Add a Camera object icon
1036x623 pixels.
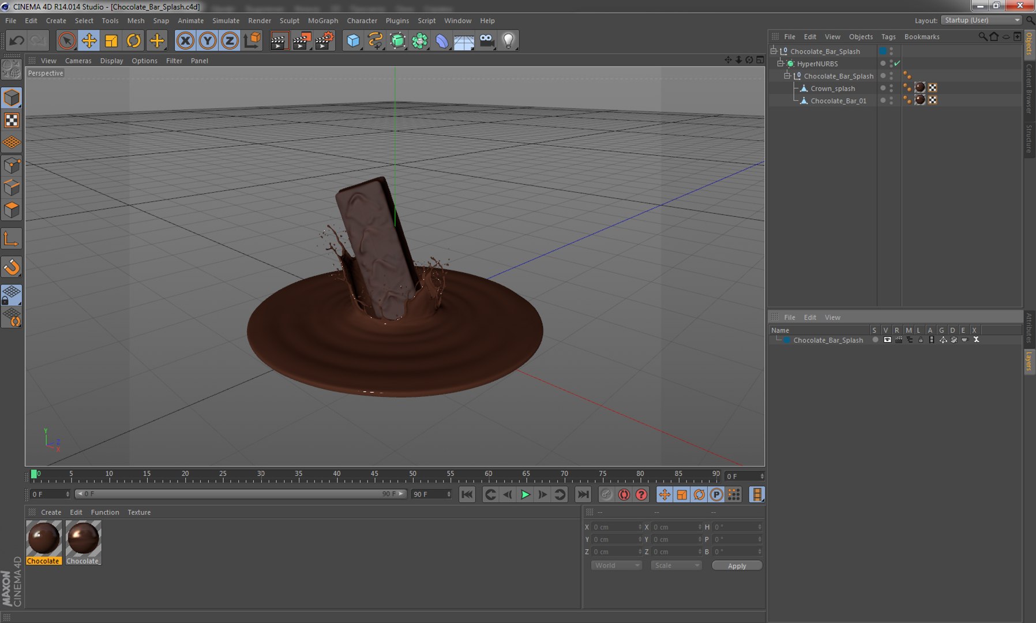487,40
